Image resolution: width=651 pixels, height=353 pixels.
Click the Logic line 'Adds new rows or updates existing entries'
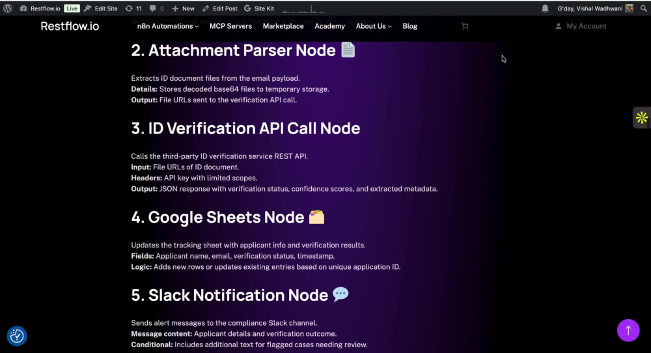(277, 266)
